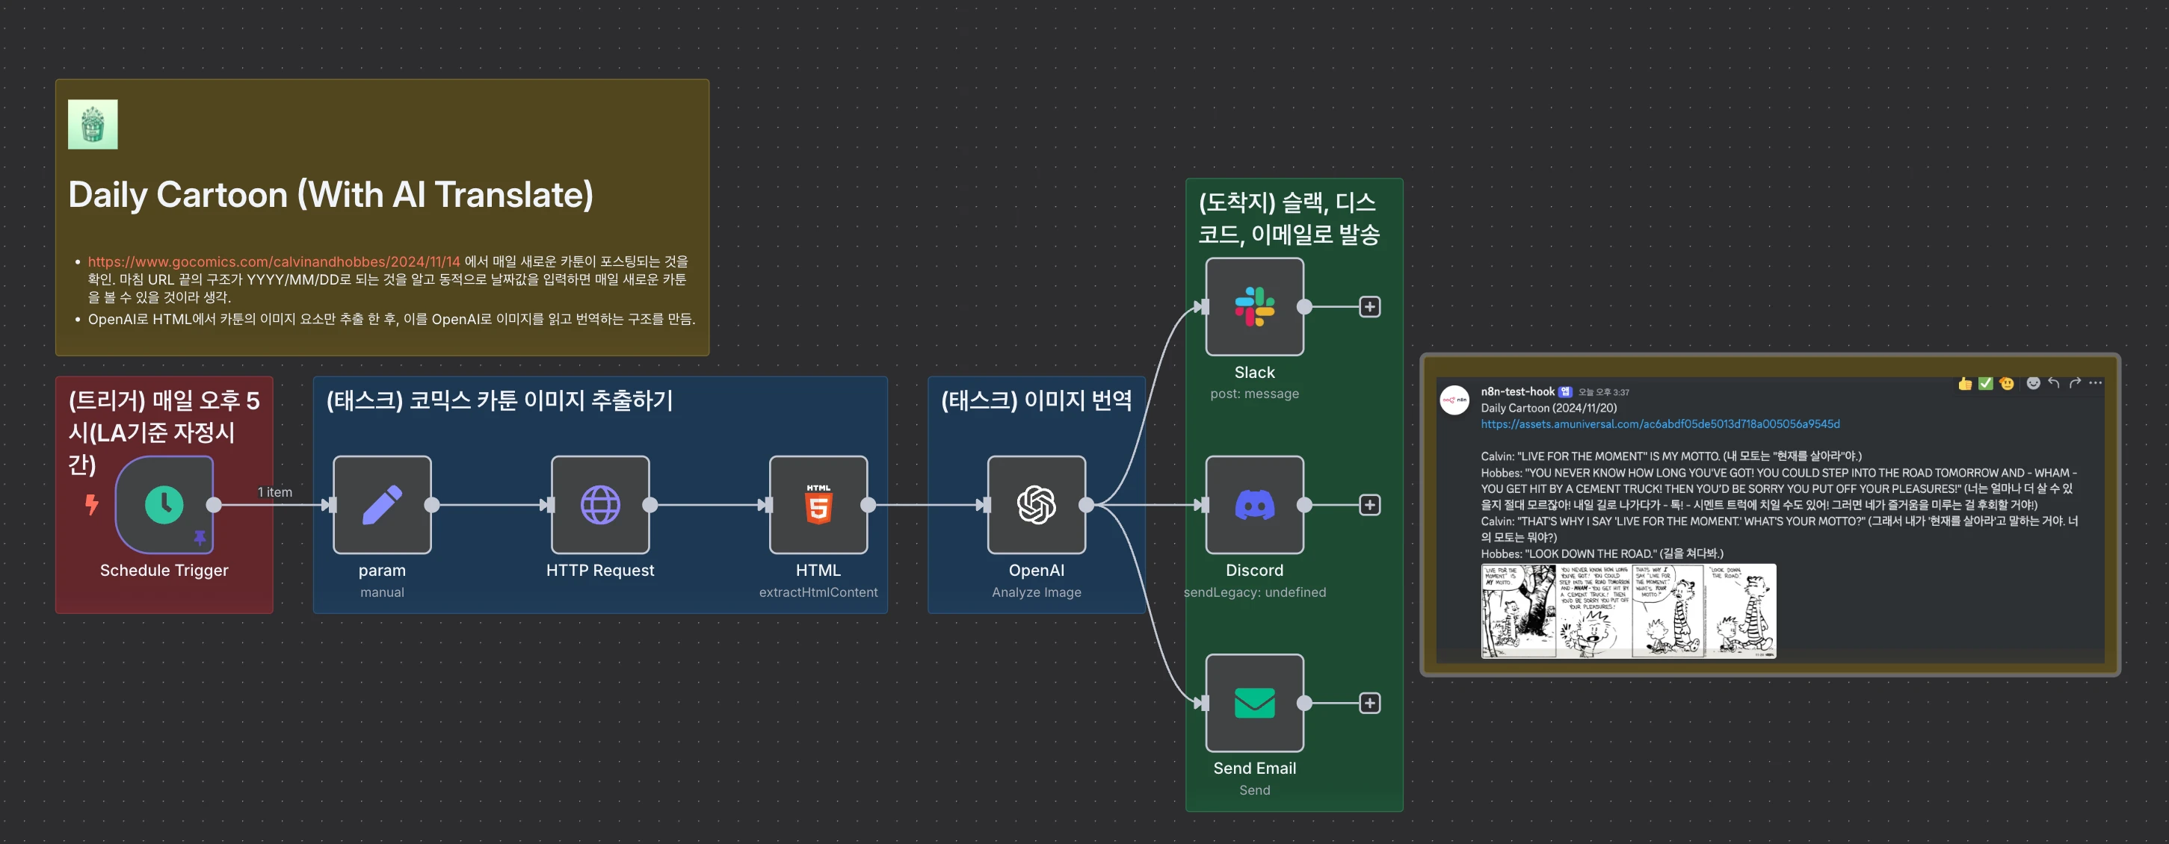
Task: Click the Discord message timestamp 오후 3:37
Action: pos(1604,392)
